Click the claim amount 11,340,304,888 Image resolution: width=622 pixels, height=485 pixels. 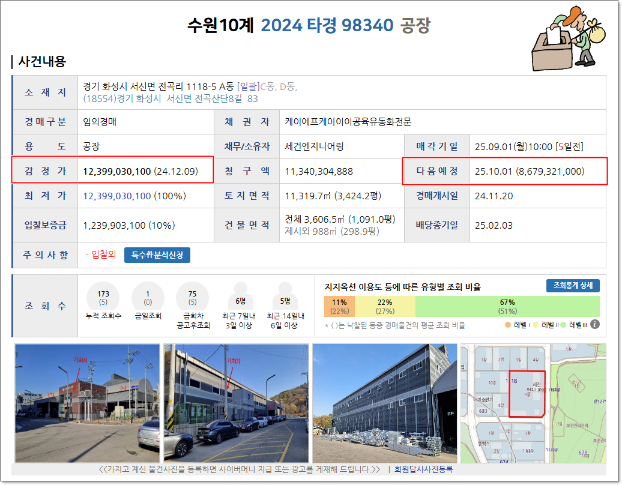coord(319,171)
